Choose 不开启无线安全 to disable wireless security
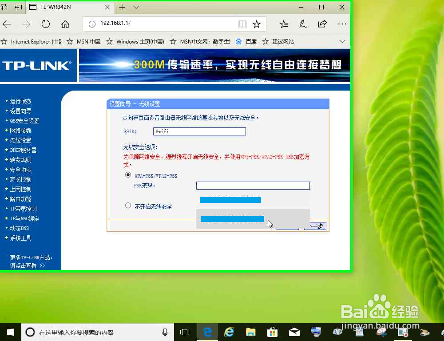This screenshot has height=341, width=444. (x=128, y=205)
